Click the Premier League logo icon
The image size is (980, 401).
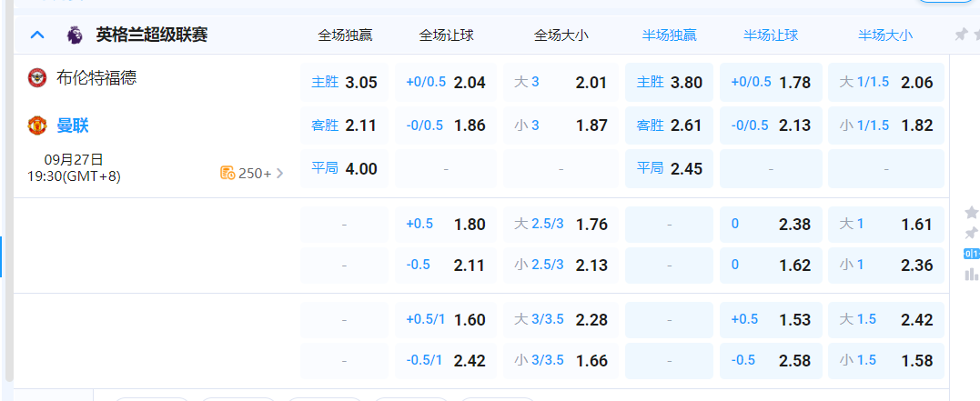point(75,35)
